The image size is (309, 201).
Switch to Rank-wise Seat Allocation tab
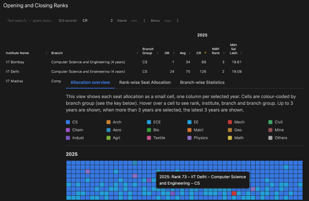[x=145, y=82]
